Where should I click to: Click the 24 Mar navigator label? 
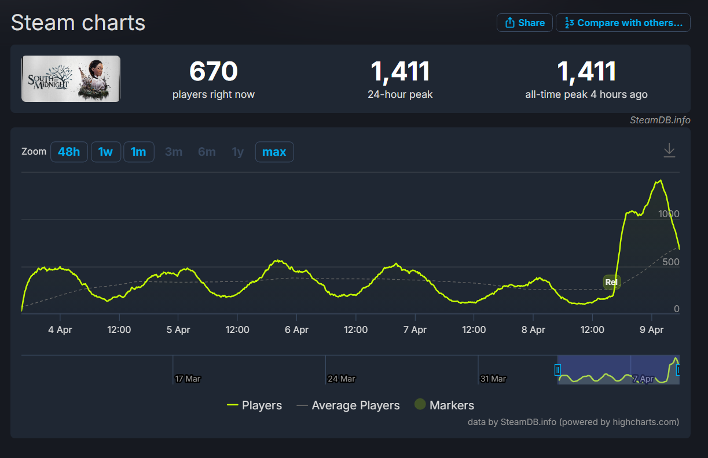tap(341, 379)
